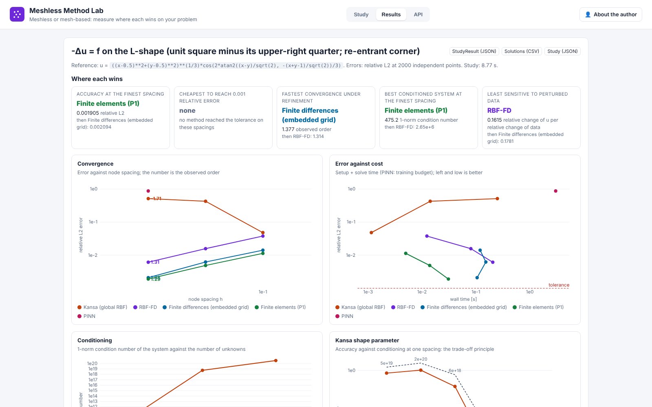Click the 475.2 condition number value
The image size is (652, 407).
(392, 120)
